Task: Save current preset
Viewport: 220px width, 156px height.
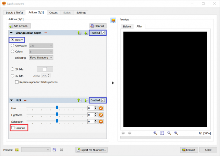Action: click(54, 150)
